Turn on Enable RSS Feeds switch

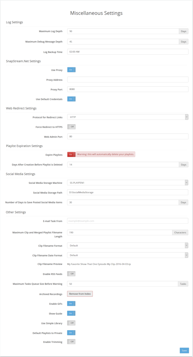tap(71, 274)
